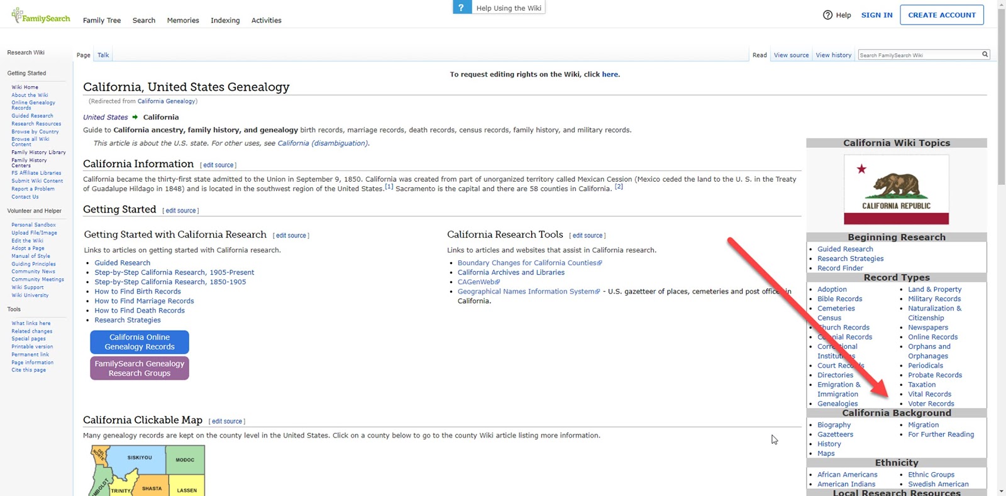The width and height of the screenshot is (1006, 496).
Task: Click Browse by Country in sidebar
Action: click(x=35, y=132)
